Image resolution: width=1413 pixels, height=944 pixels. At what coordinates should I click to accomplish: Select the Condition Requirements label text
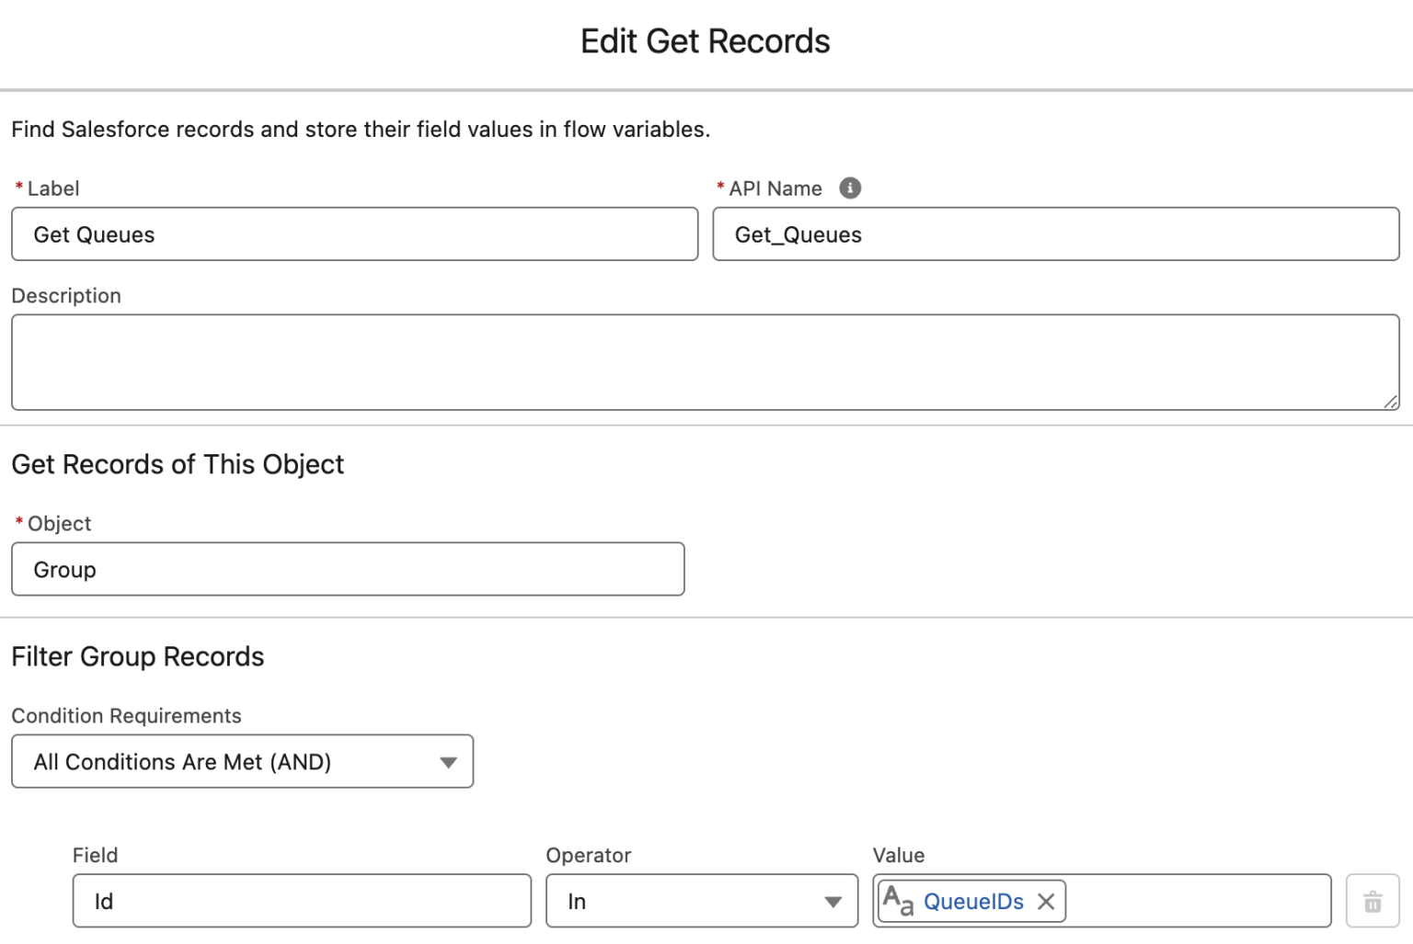coord(126,715)
